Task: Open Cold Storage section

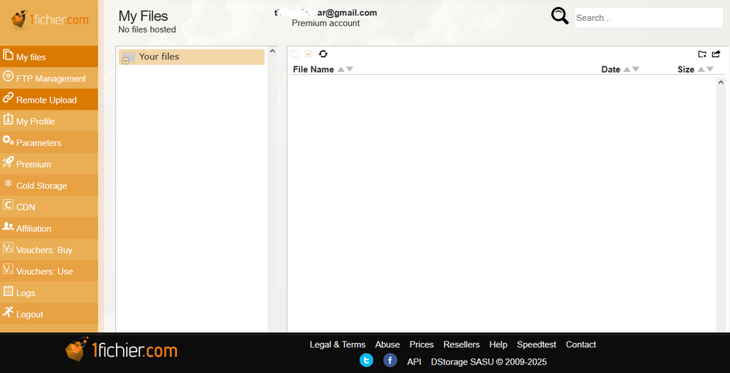Action: click(42, 185)
